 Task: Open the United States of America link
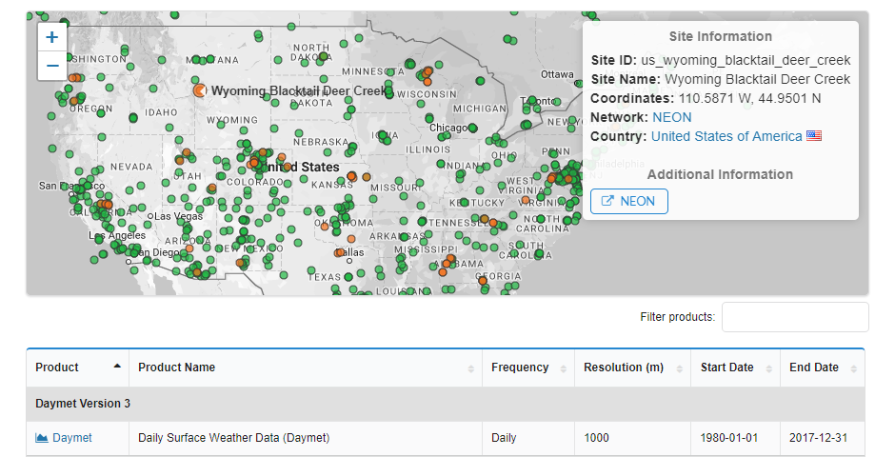point(726,136)
